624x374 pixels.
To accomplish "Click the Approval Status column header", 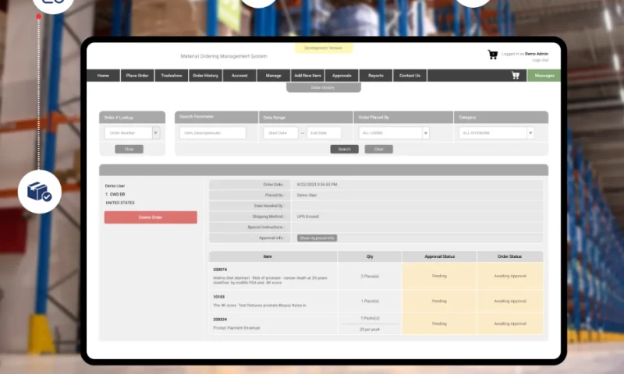I will point(439,256).
